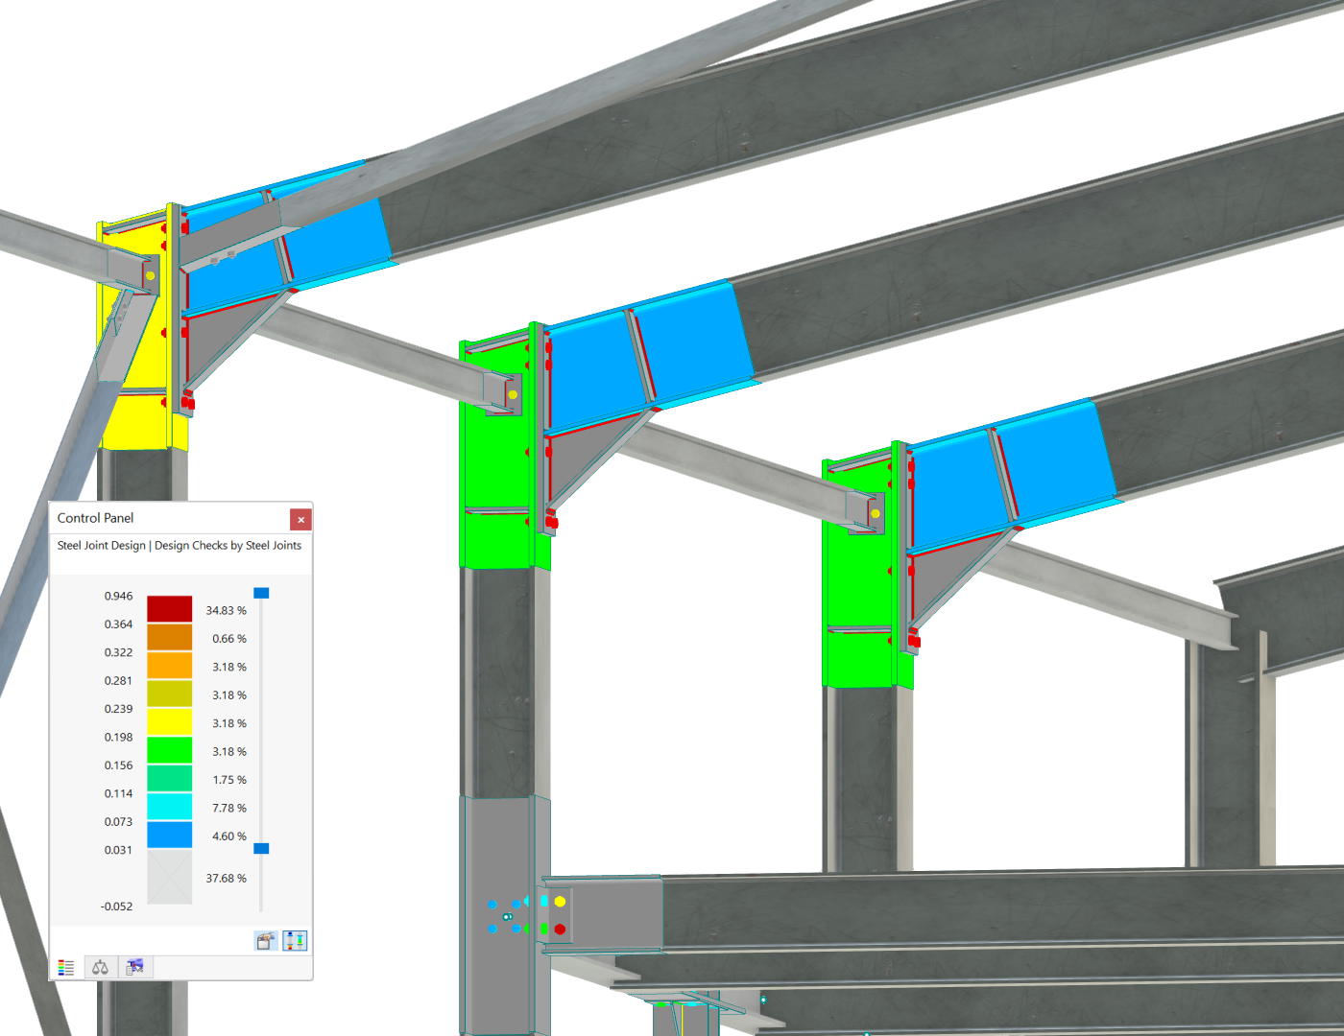The image size is (1344, 1036).
Task: Select the dark red color swatch
Action: (x=169, y=609)
